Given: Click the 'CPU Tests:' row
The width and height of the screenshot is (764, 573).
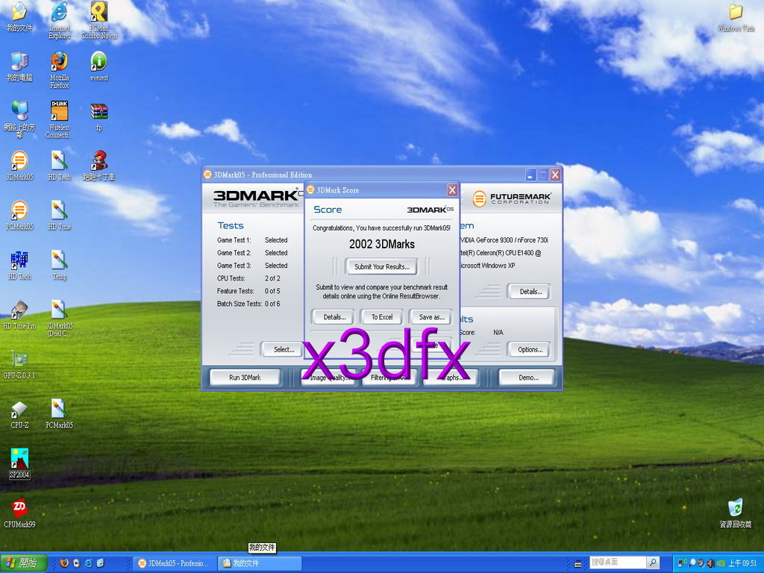Looking at the screenshot, I should pyautogui.click(x=248, y=278).
